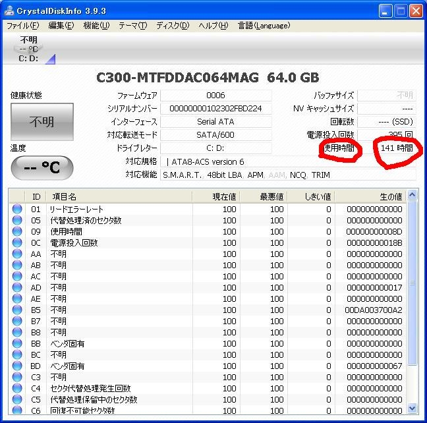427x423 pixels.
Task: Click raw value 00000000018B
Action: point(374,242)
